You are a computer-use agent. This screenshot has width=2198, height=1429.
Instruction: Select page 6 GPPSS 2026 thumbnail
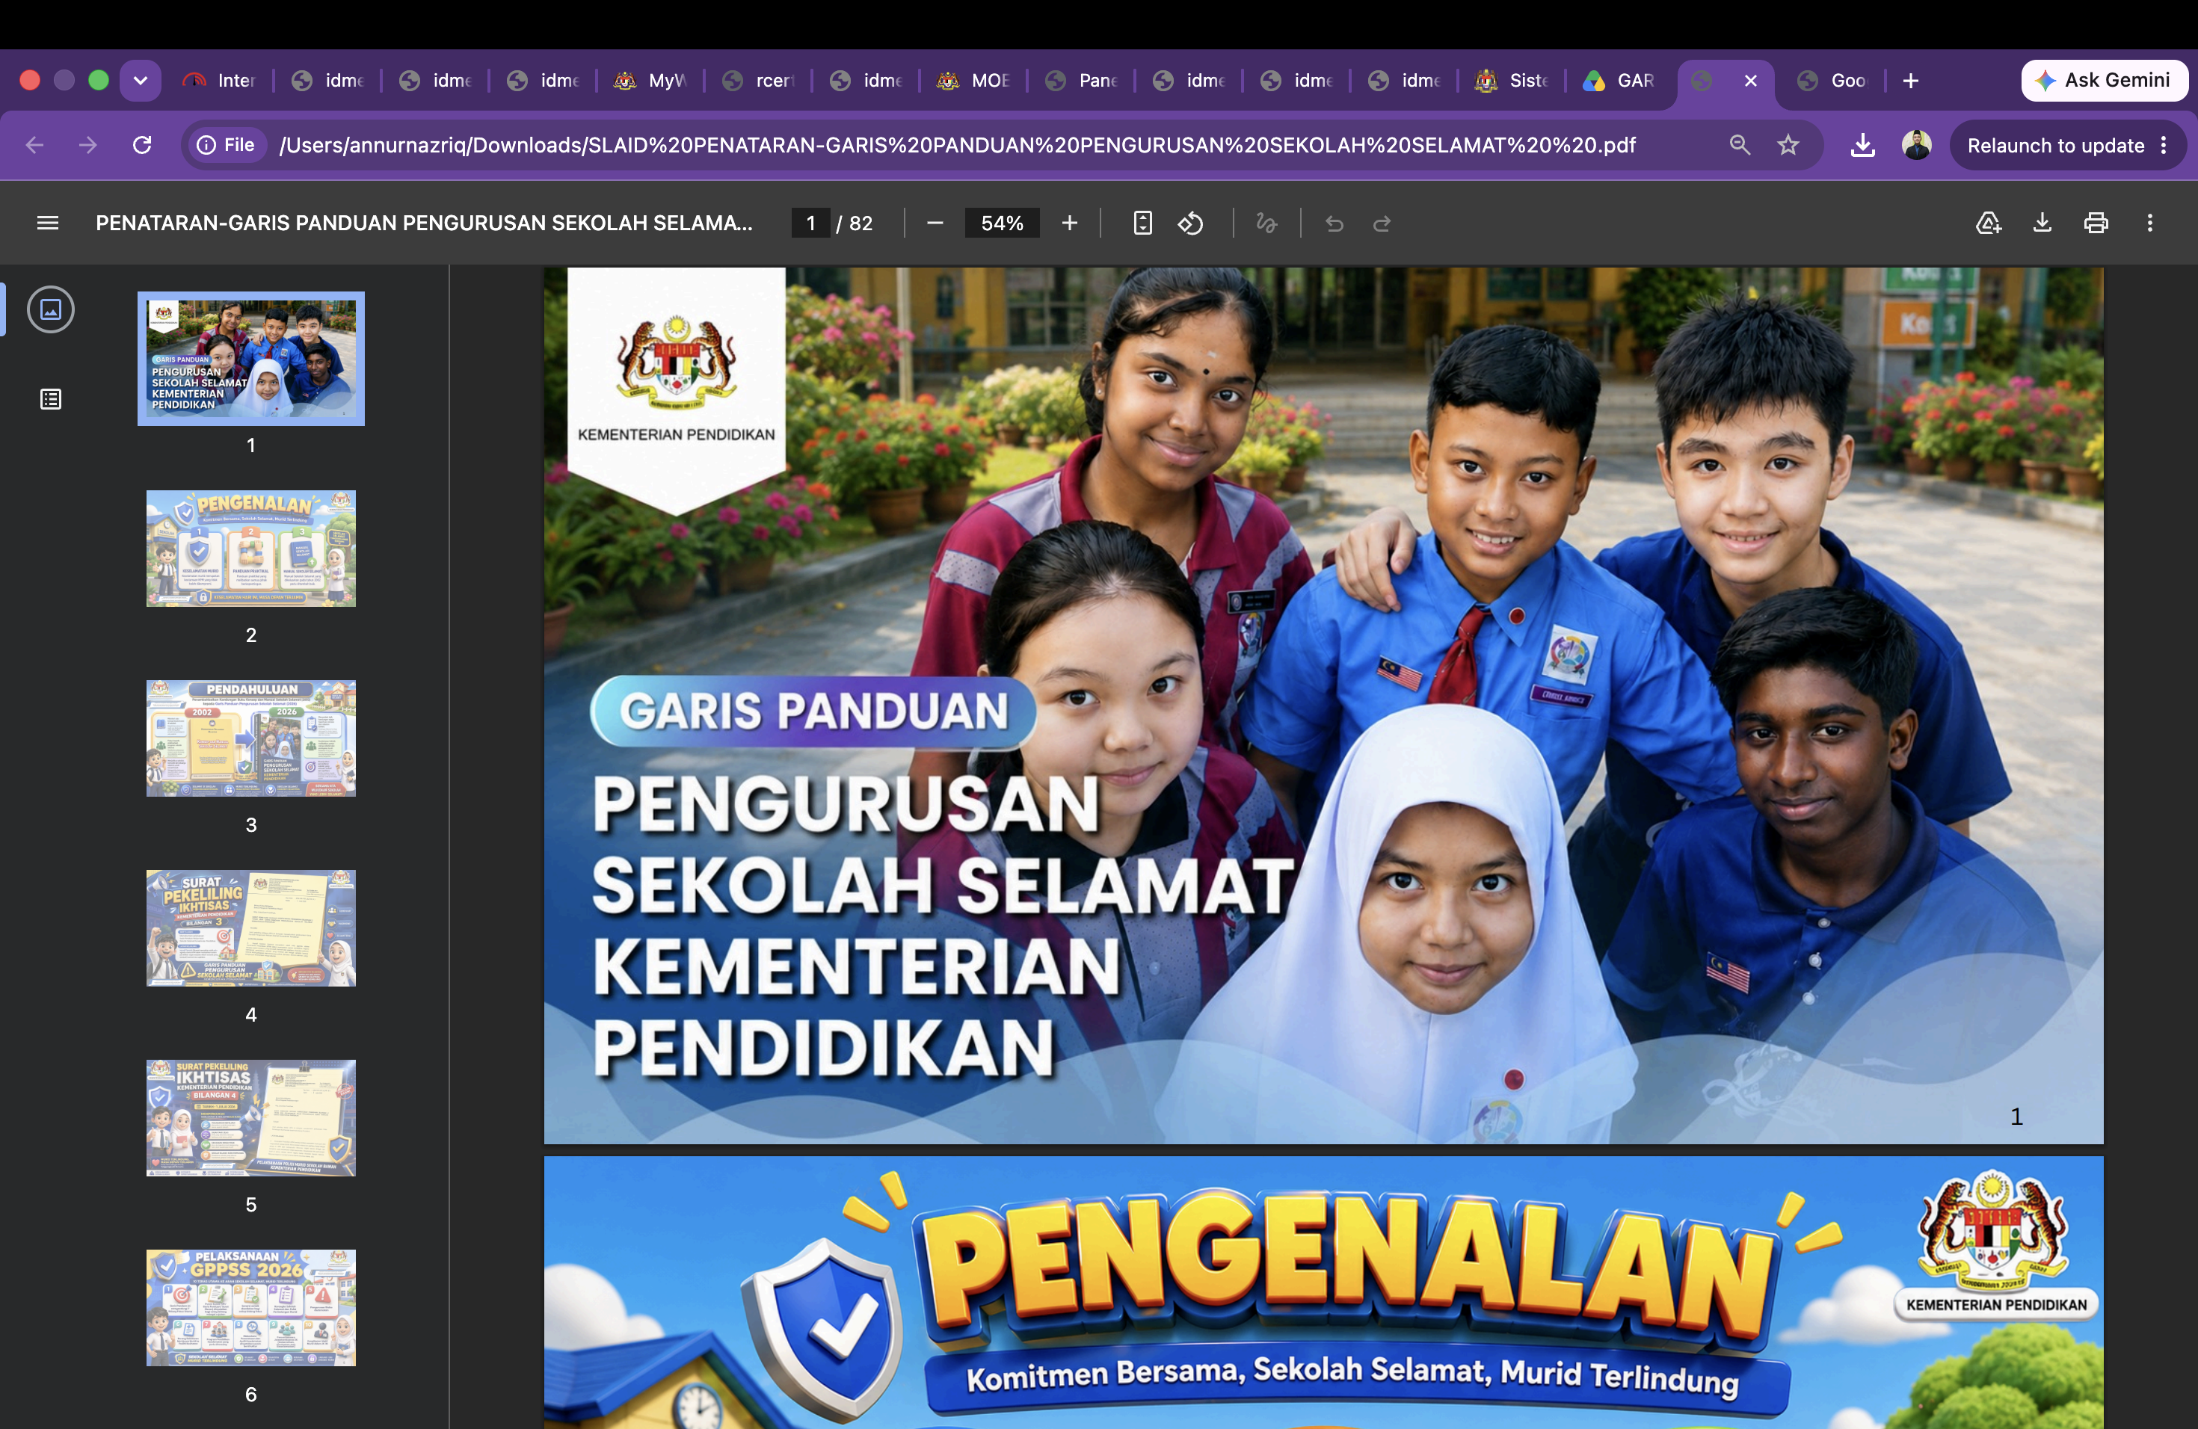(251, 1308)
